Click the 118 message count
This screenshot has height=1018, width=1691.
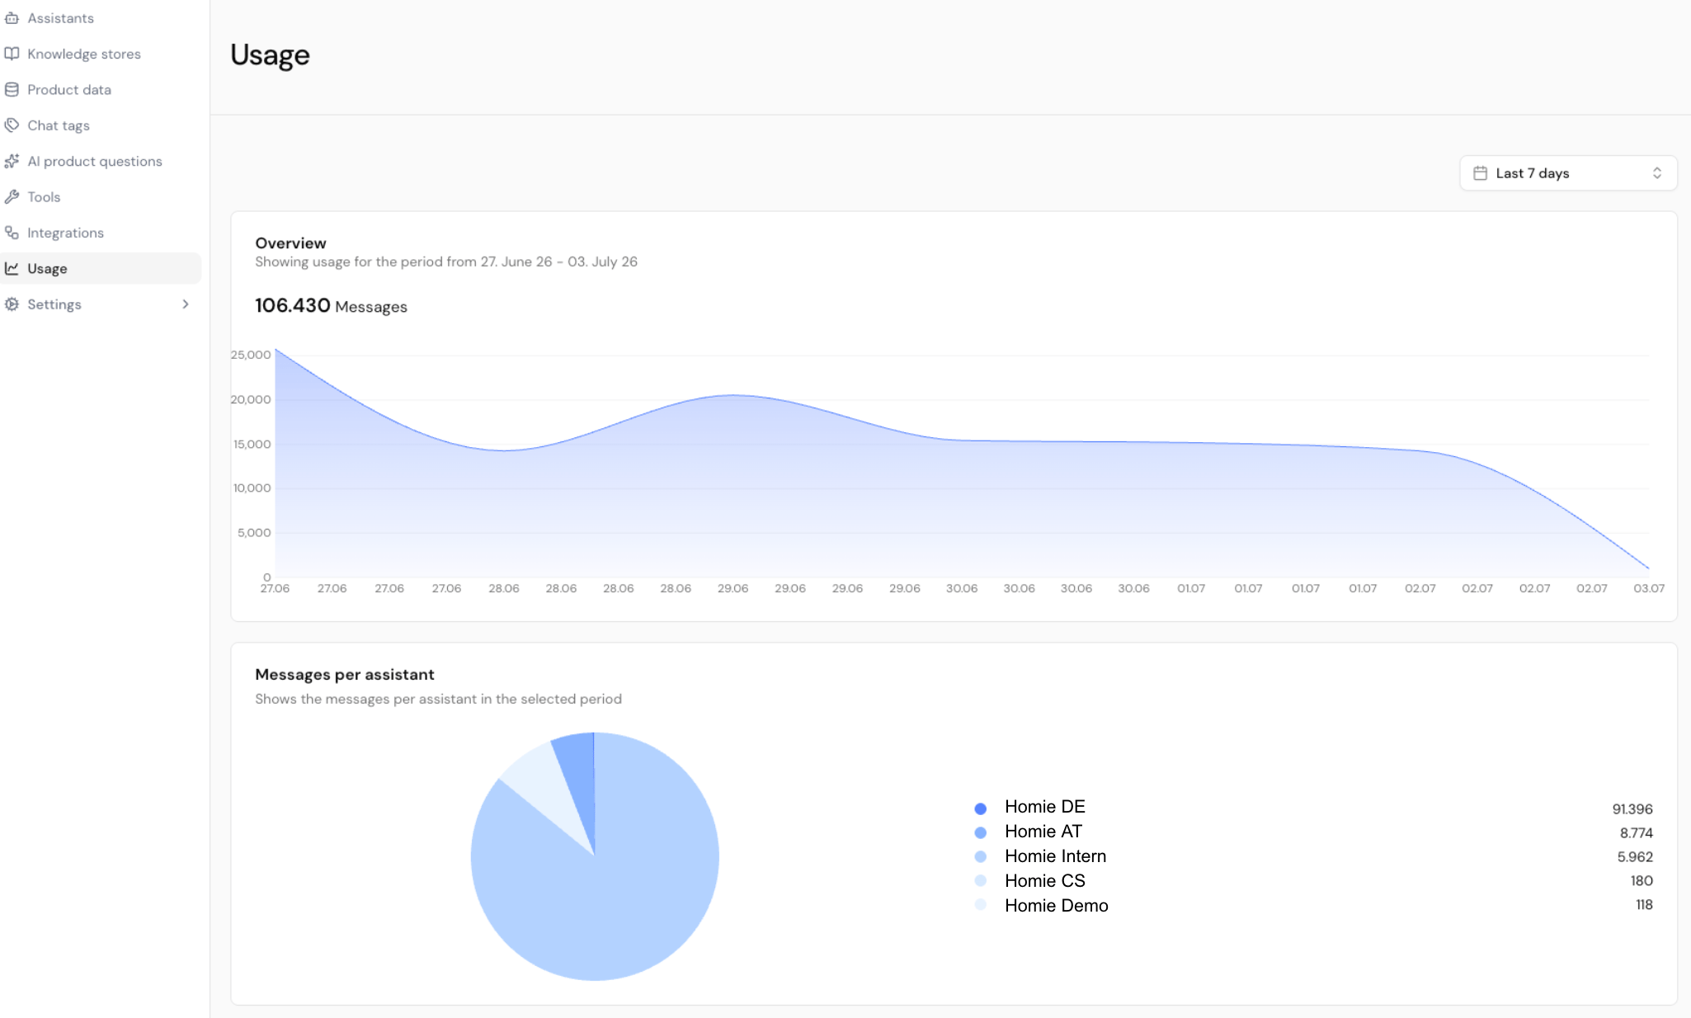pyautogui.click(x=1644, y=905)
